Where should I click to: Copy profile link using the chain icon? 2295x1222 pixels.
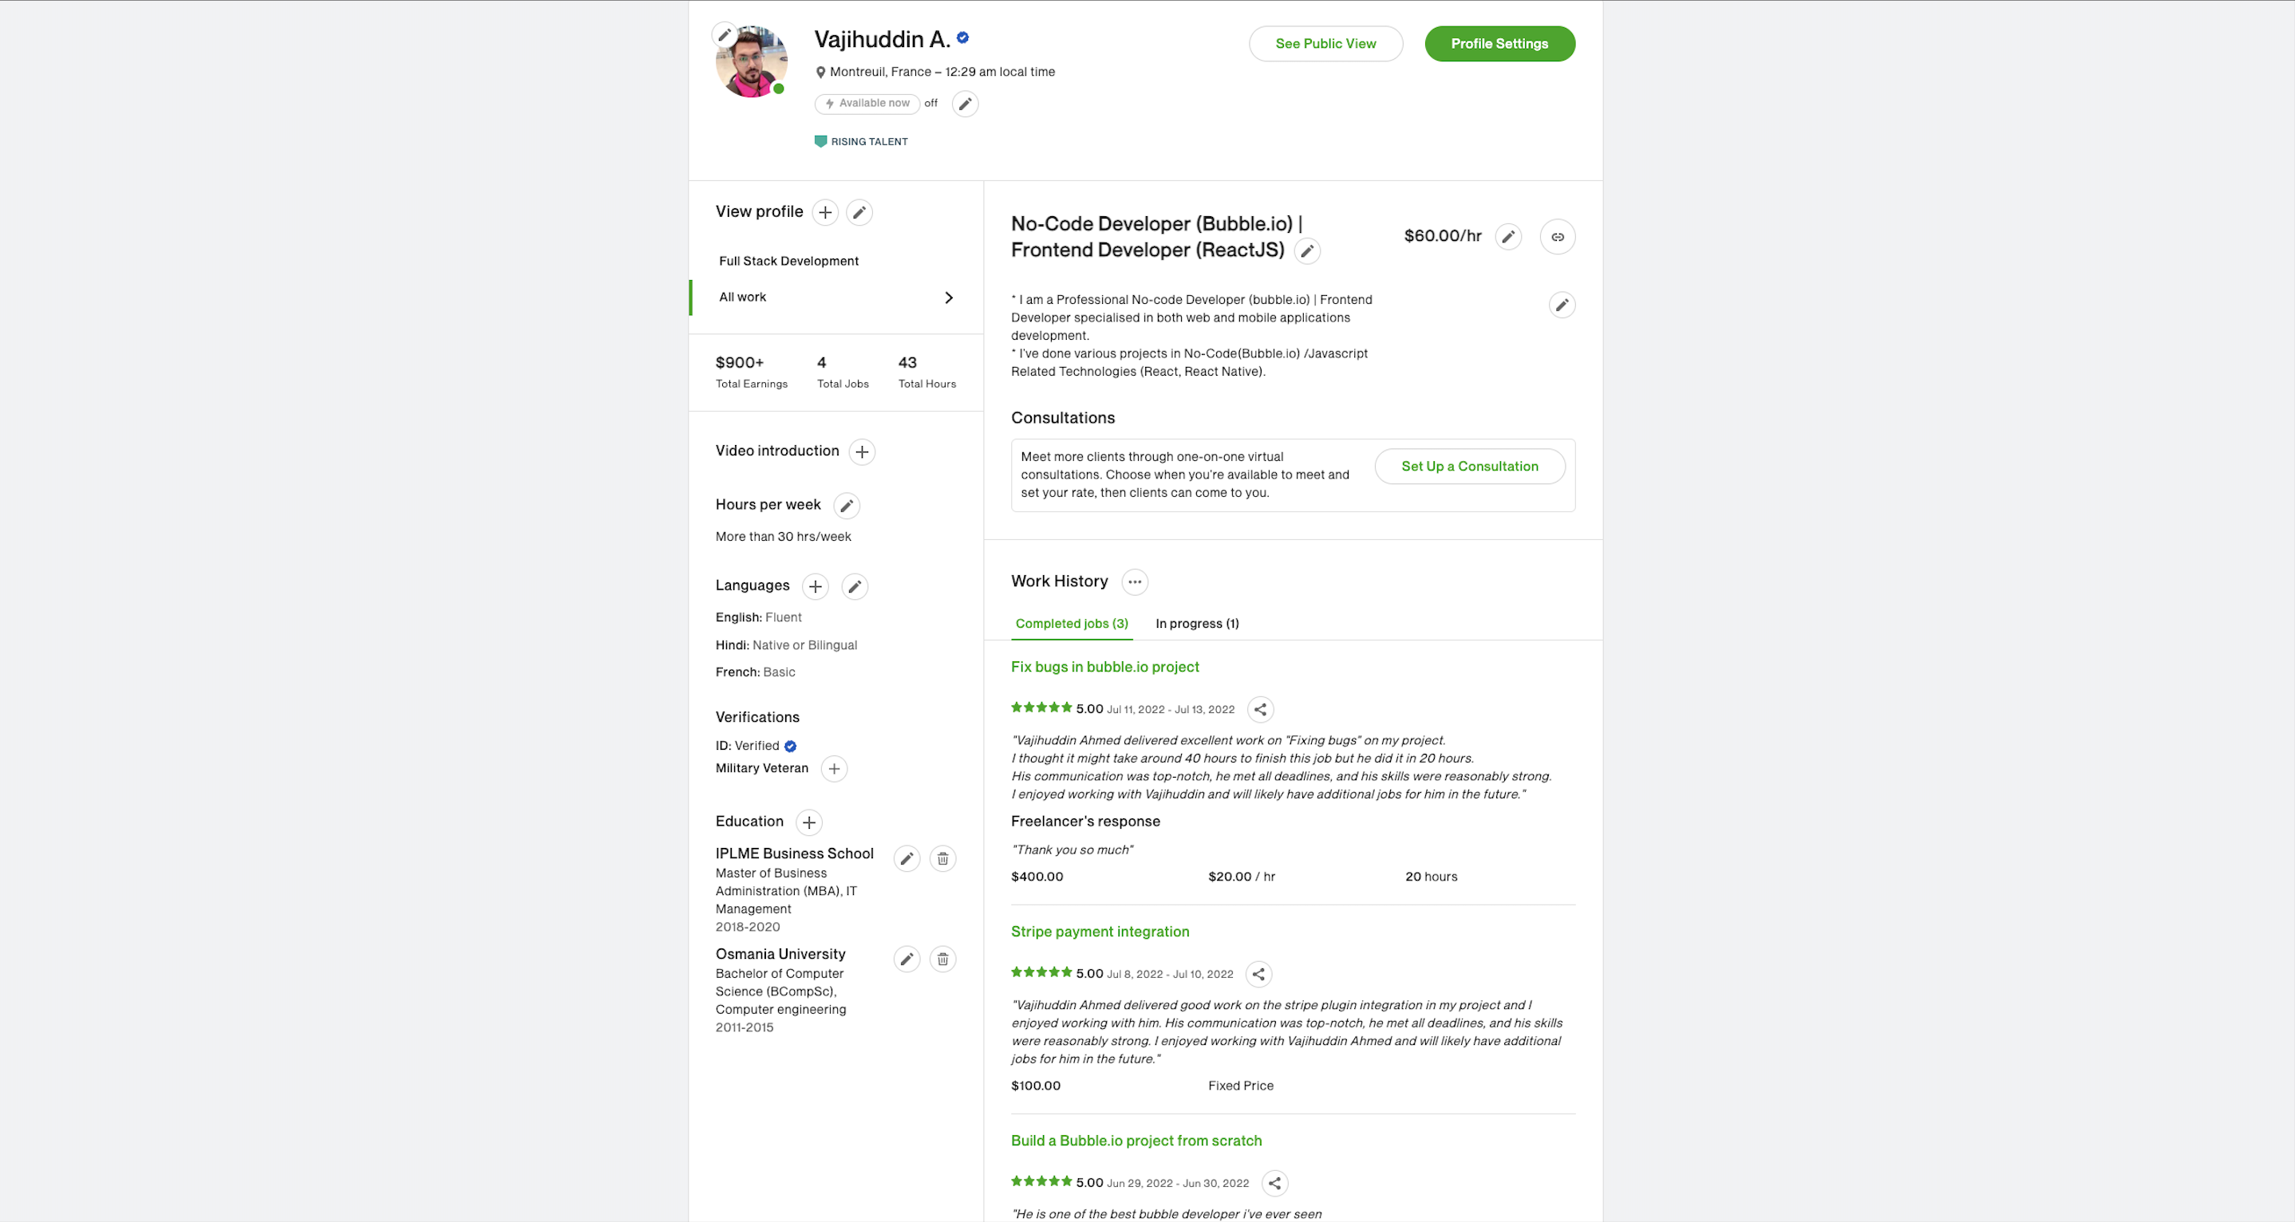tap(1556, 237)
